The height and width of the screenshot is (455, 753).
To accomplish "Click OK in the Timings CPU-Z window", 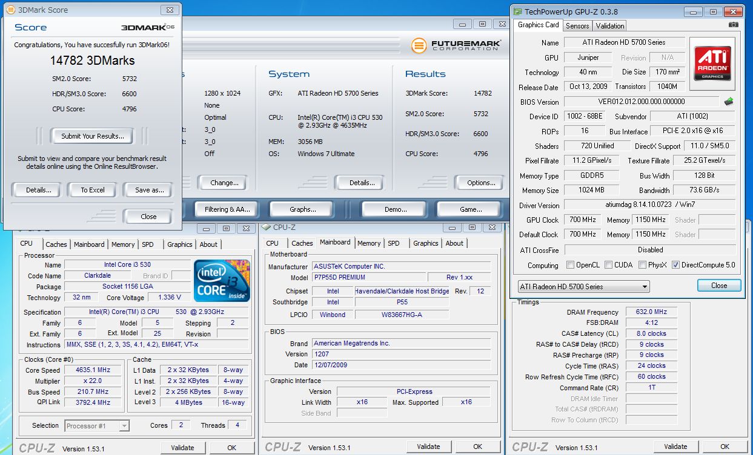I will click(725, 447).
